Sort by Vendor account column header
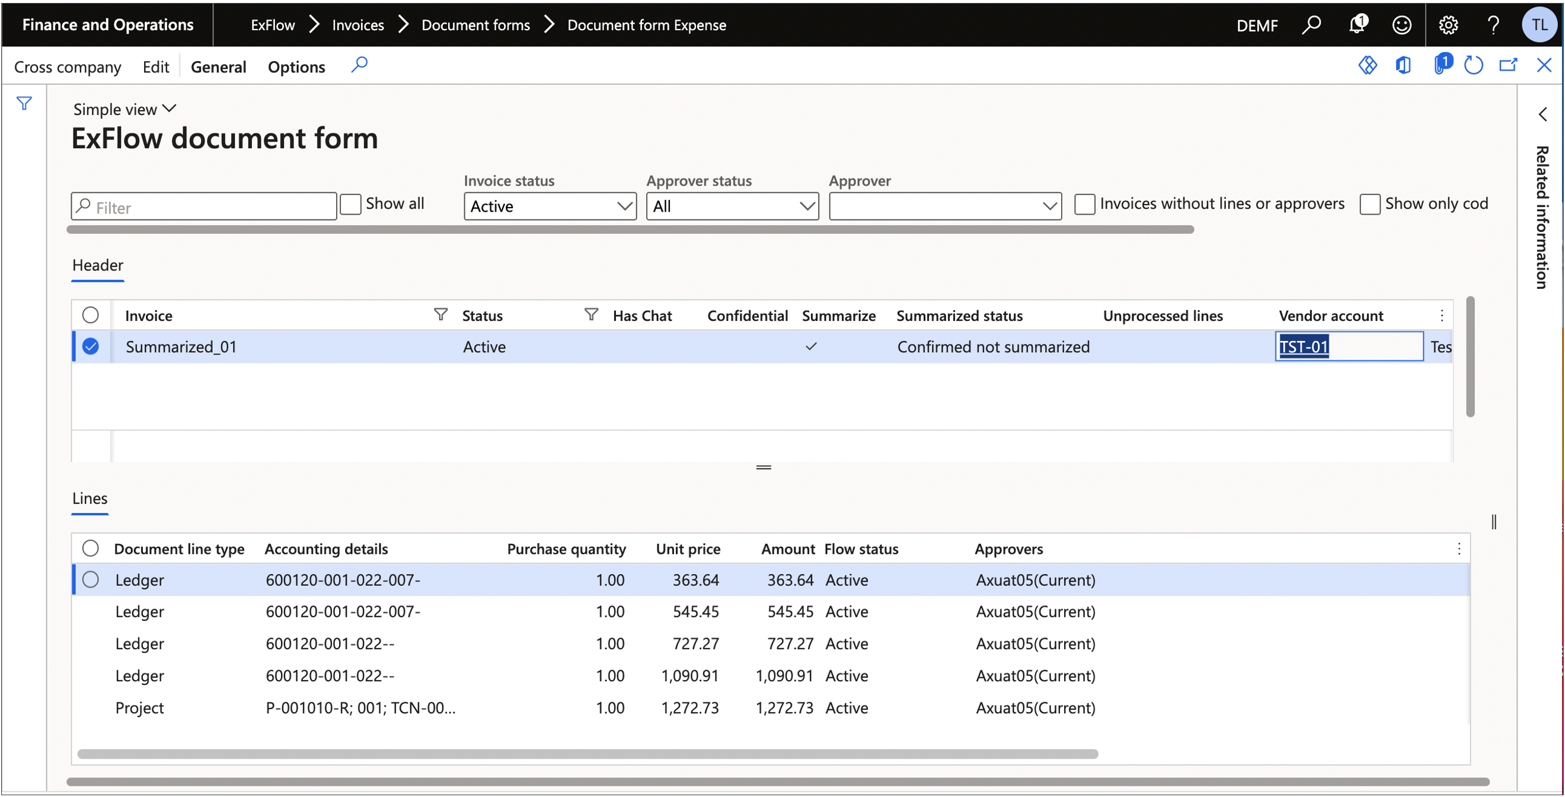 pos(1331,316)
